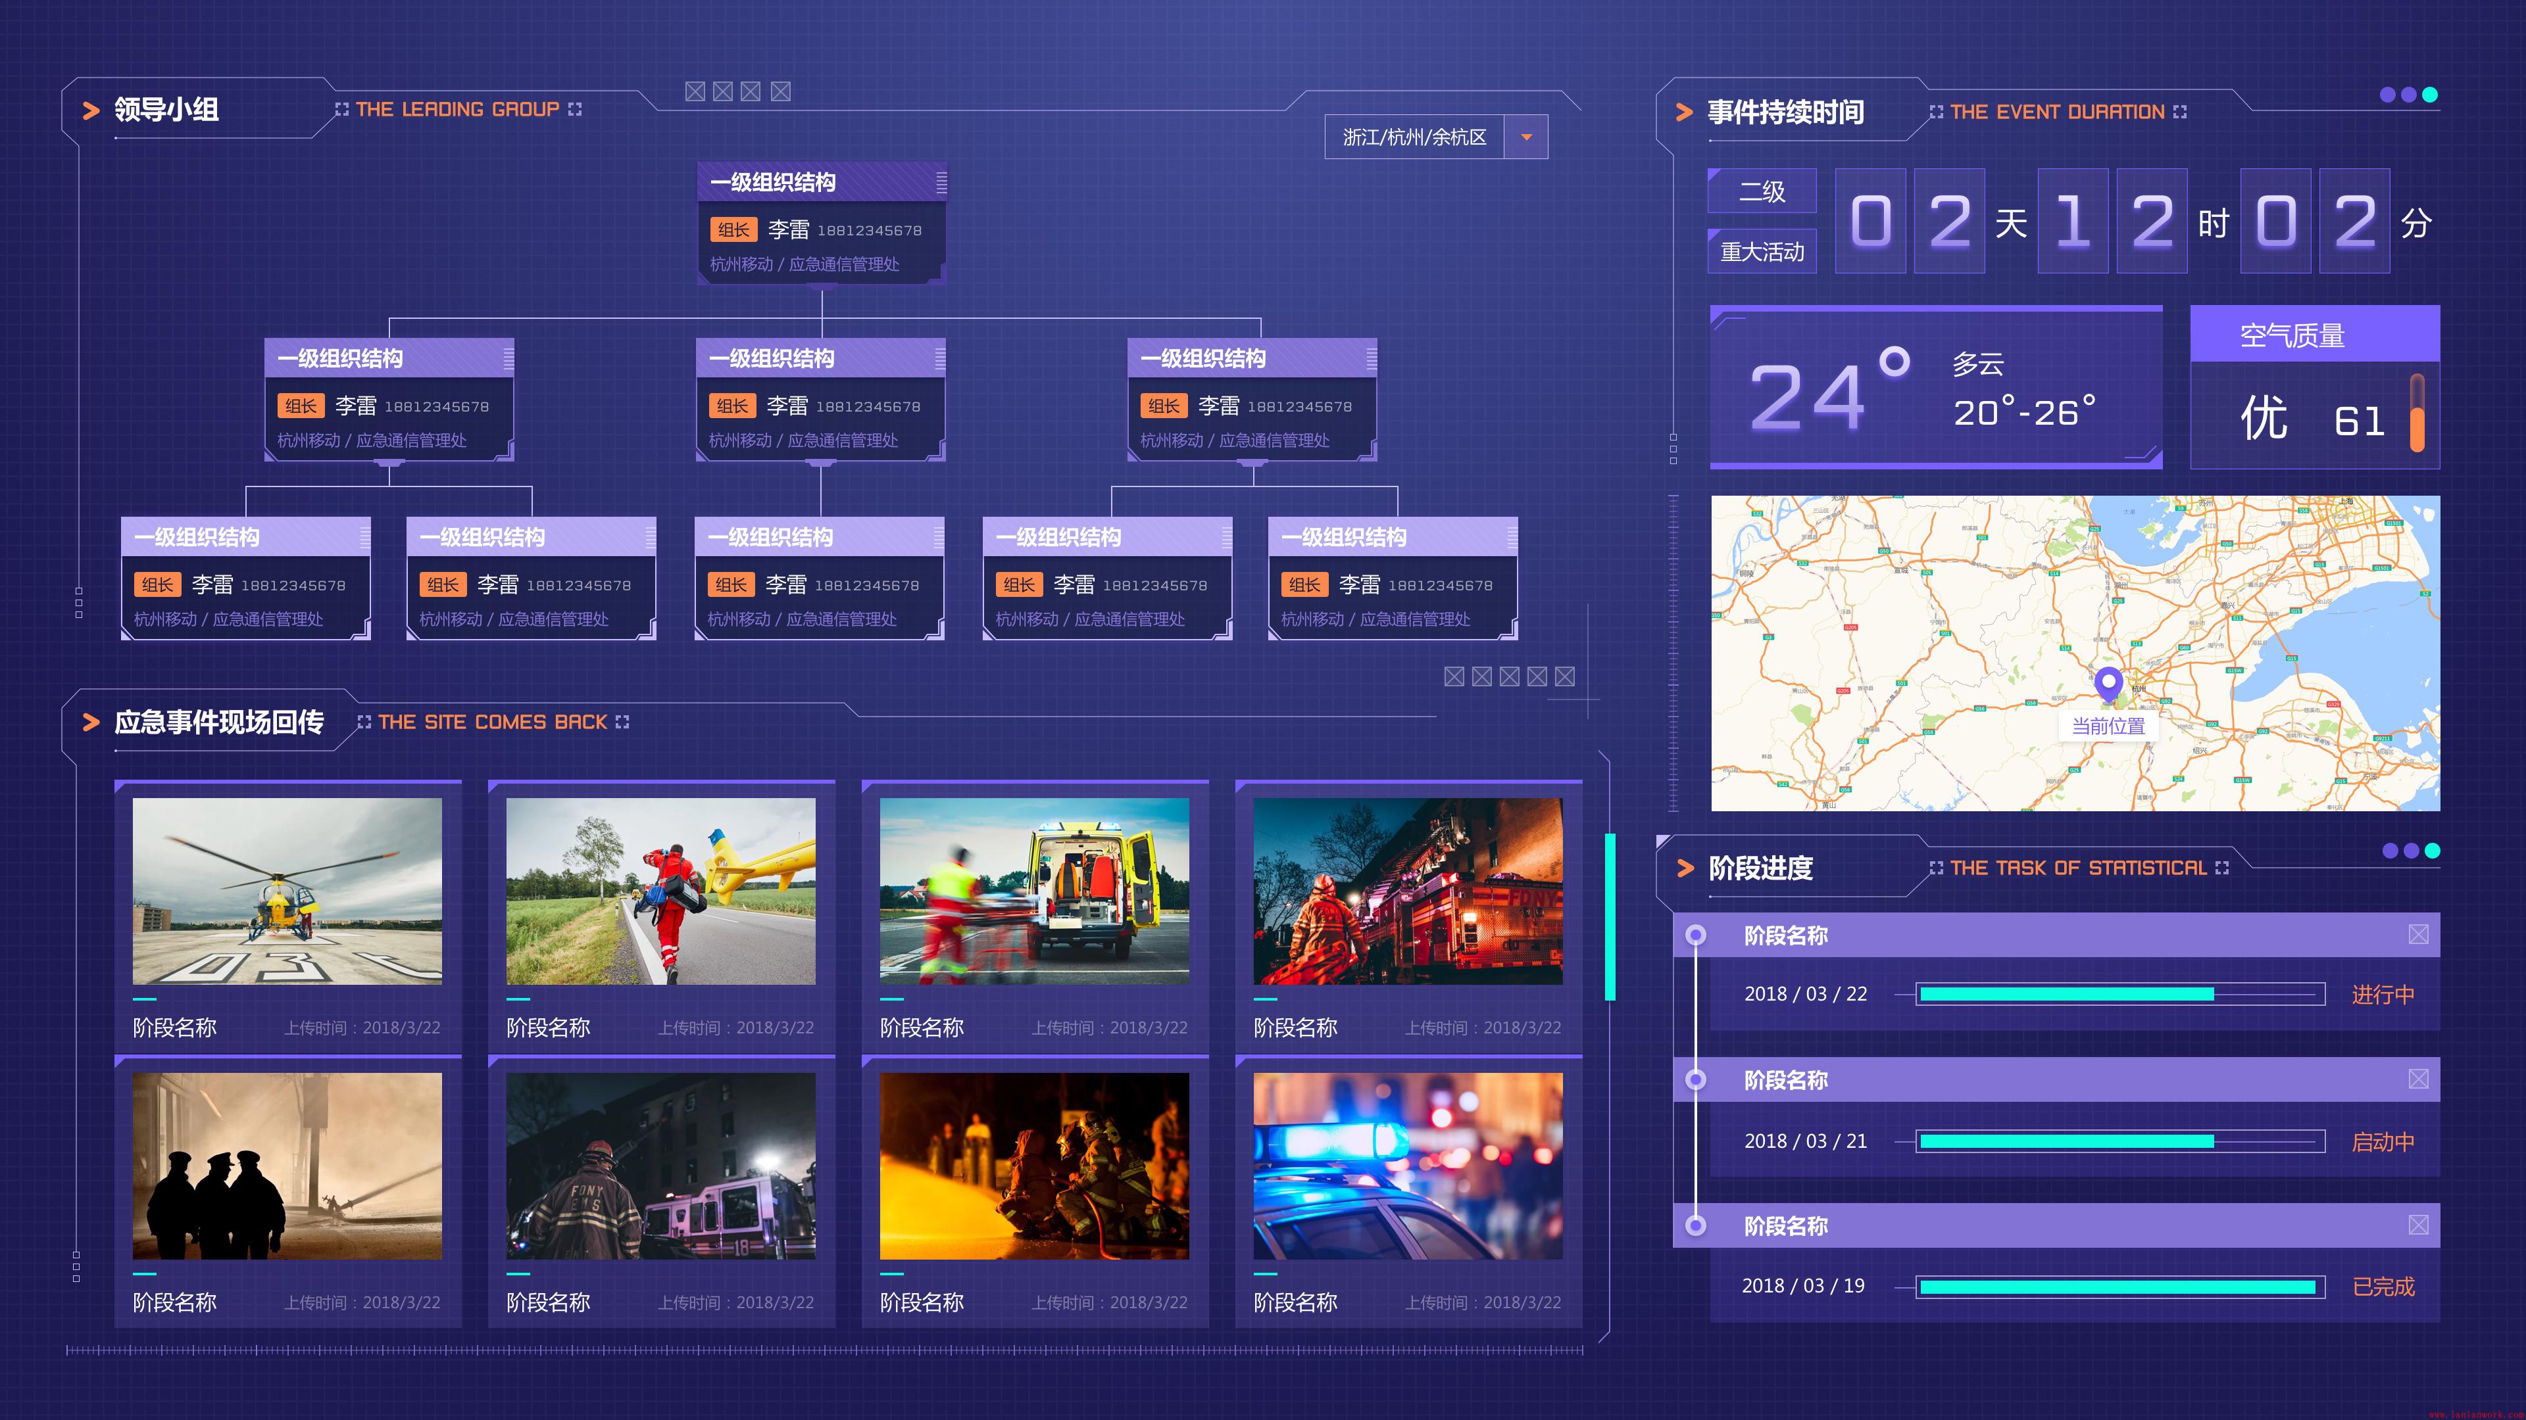Click the crossed box on 启动中 stage header
The height and width of the screenshot is (1420, 2526).
click(2418, 1079)
